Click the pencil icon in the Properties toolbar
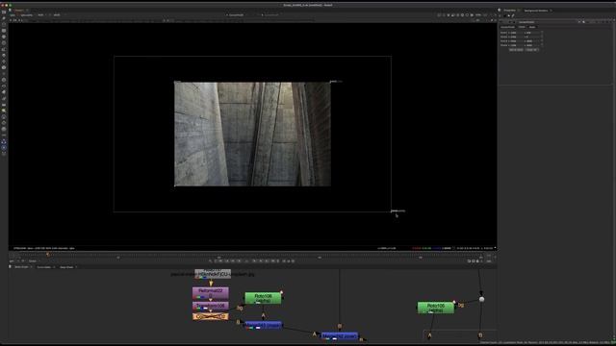 (x=513, y=15)
